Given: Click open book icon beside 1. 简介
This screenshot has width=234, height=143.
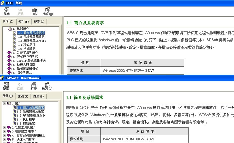Looking at the screenshot, I should tap(9, 103).
